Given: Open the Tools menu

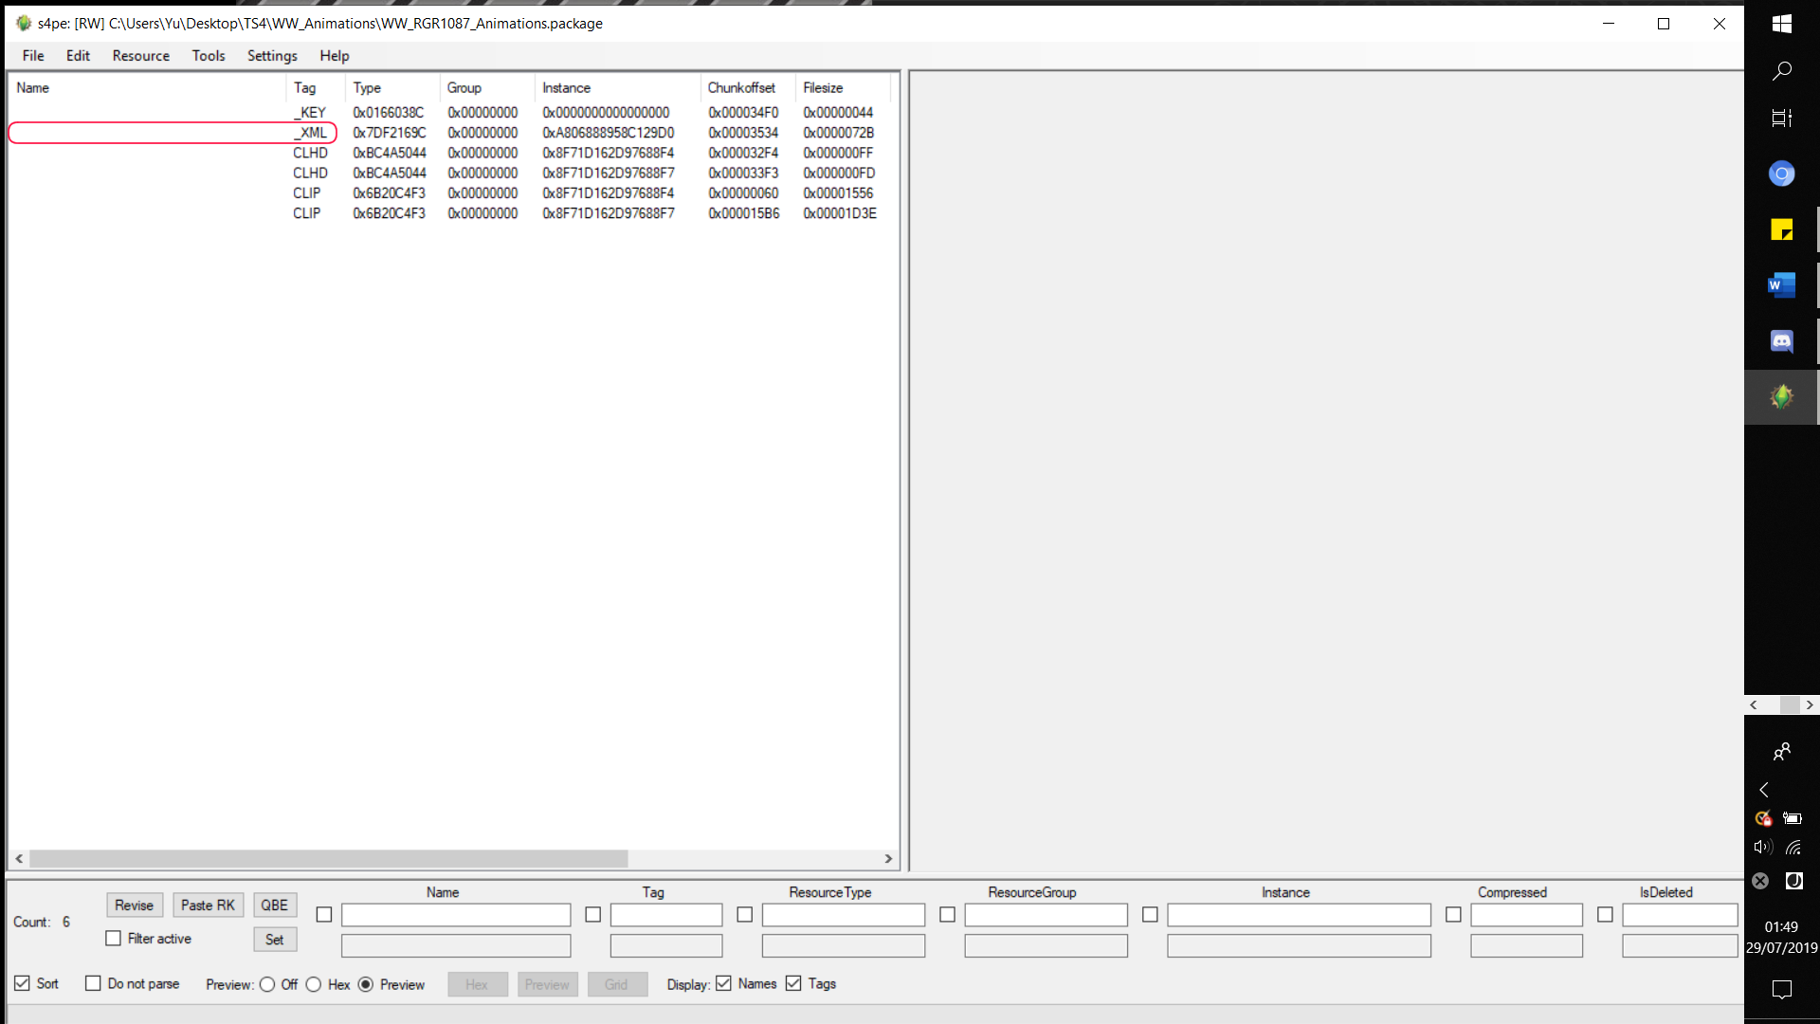Looking at the screenshot, I should pos(209,56).
